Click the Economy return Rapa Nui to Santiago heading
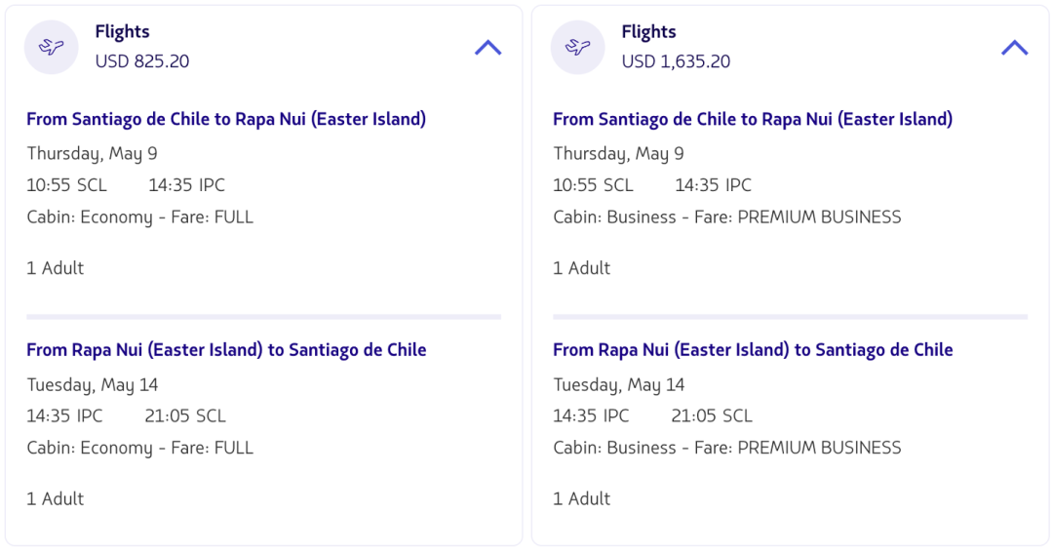Screen dimensions: 1053x553 (226, 349)
